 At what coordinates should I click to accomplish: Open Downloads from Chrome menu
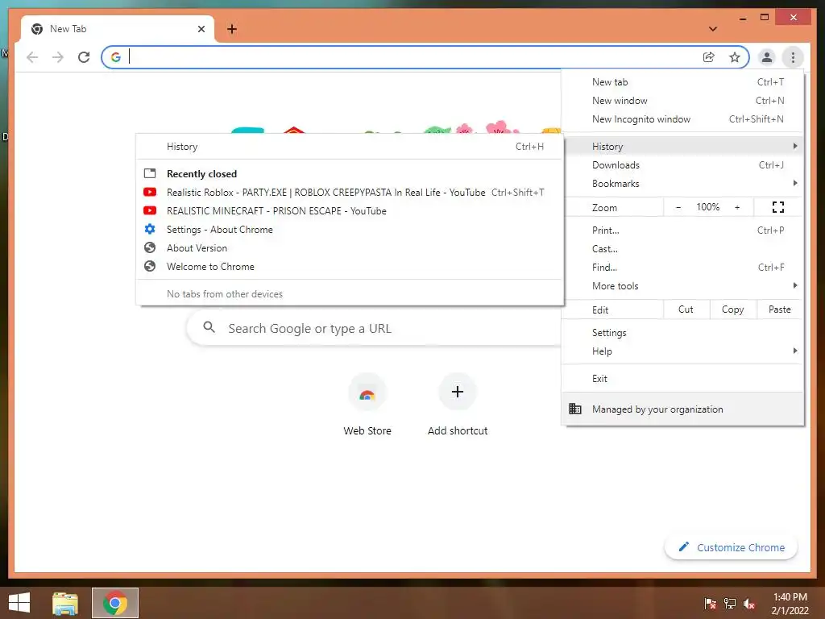tap(682, 164)
